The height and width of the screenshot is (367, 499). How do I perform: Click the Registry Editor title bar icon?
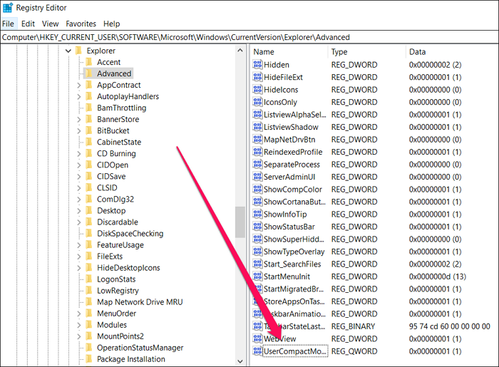coord(8,8)
